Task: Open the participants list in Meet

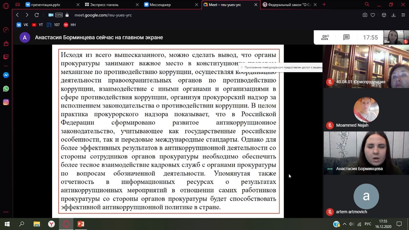Action: pyautogui.click(x=325, y=37)
